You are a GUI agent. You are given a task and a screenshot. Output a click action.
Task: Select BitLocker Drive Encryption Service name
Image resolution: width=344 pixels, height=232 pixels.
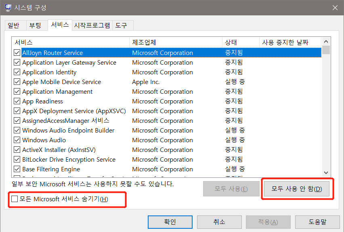click(69, 160)
